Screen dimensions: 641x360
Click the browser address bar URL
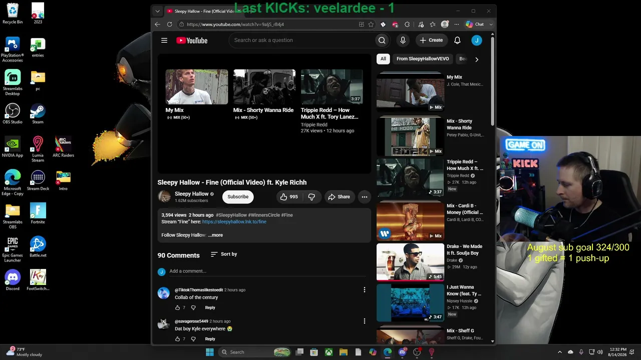(x=235, y=24)
